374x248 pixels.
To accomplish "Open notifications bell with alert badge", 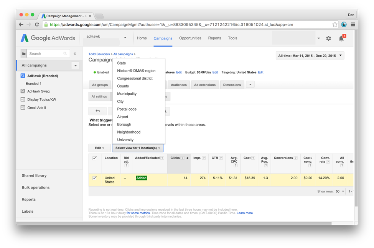I will pyautogui.click(x=342, y=38).
